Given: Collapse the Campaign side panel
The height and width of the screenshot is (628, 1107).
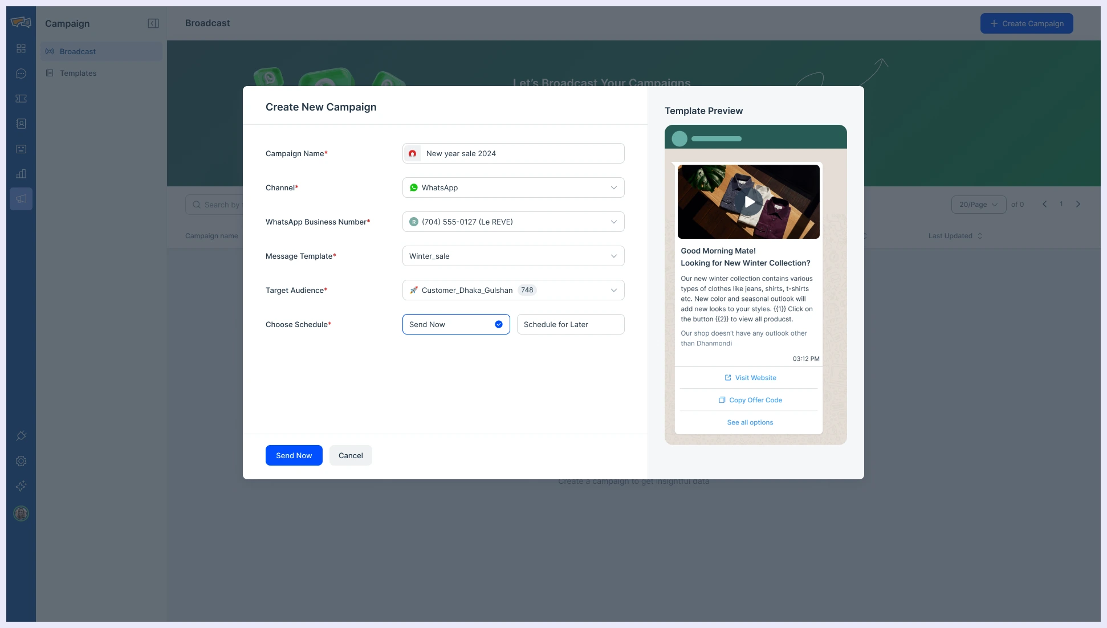Looking at the screenshot, I should coord(153,23).
